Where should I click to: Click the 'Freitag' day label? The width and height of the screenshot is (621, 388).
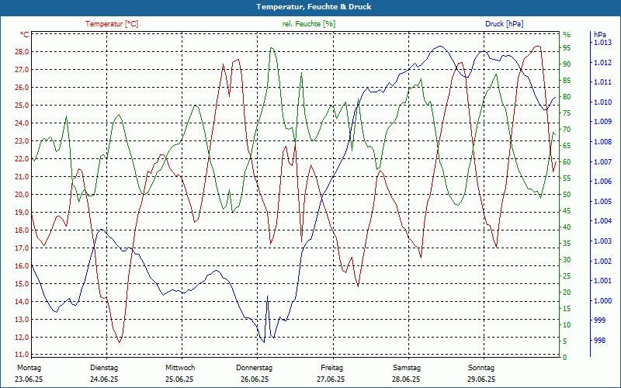click(x=332, y=368)
